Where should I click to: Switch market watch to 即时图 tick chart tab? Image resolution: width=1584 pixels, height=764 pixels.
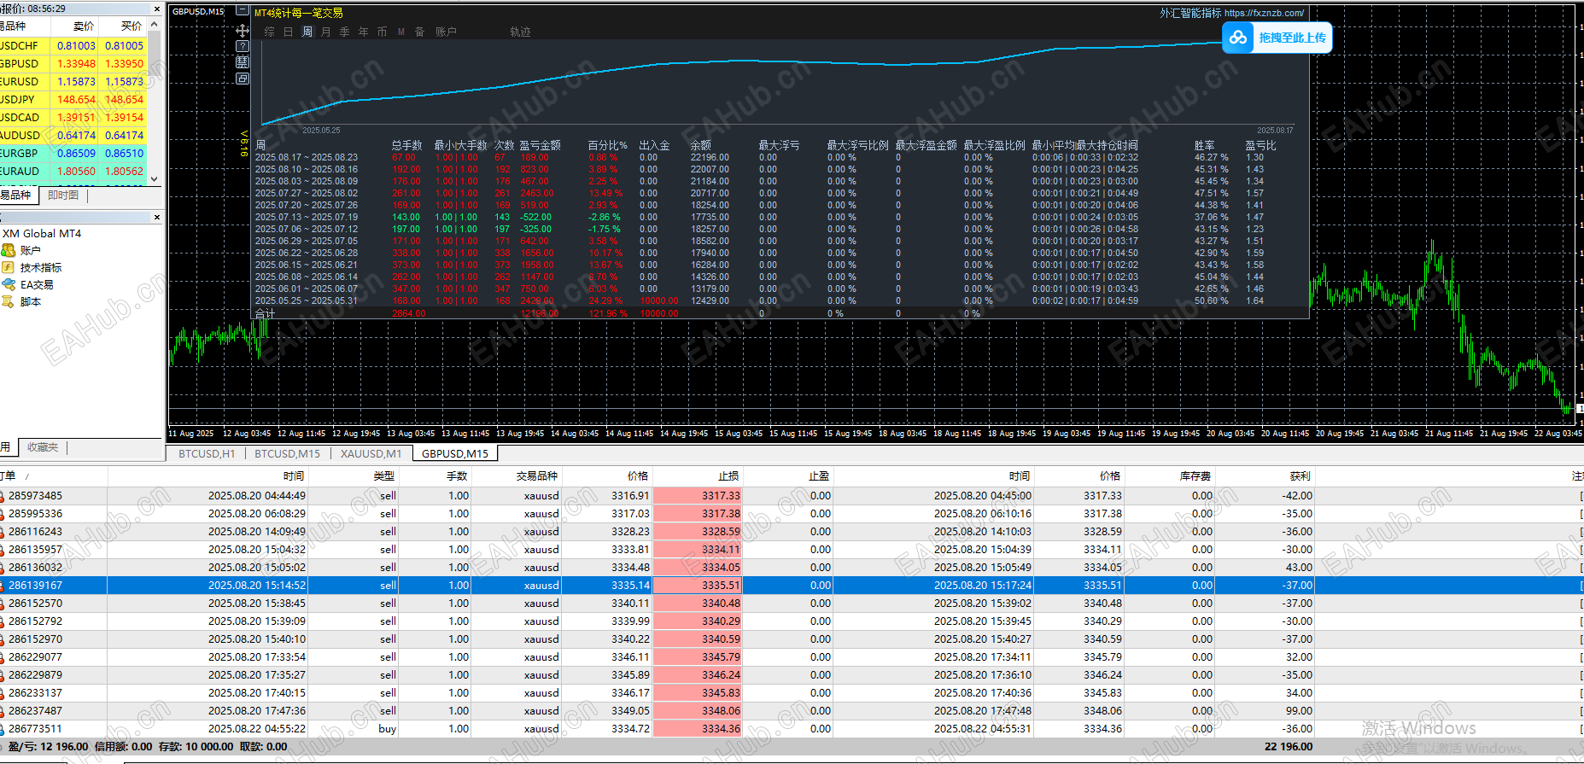[x=63, y=195]
